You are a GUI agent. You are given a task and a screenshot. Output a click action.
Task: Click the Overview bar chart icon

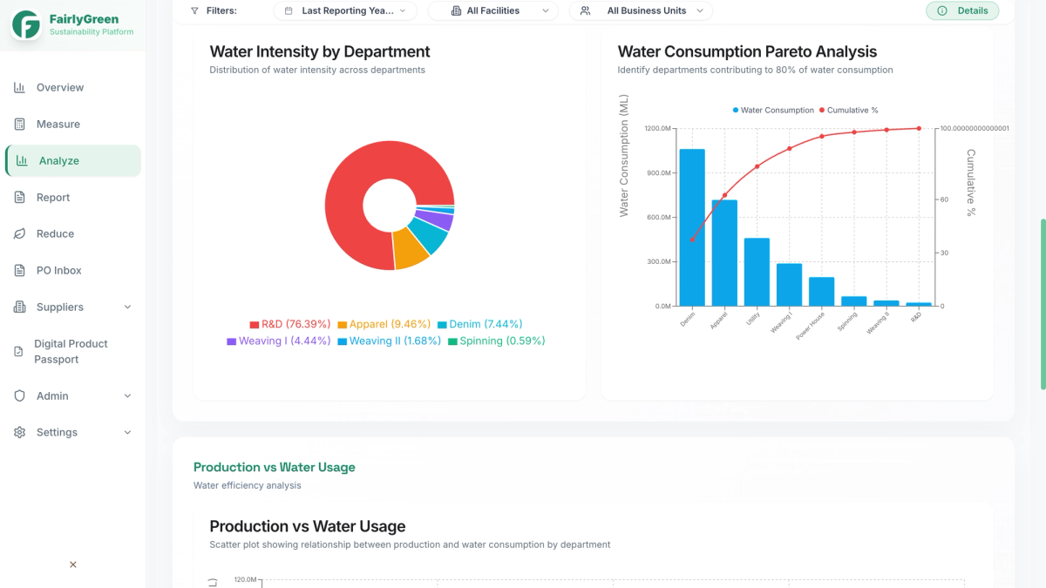coord(19,87)
